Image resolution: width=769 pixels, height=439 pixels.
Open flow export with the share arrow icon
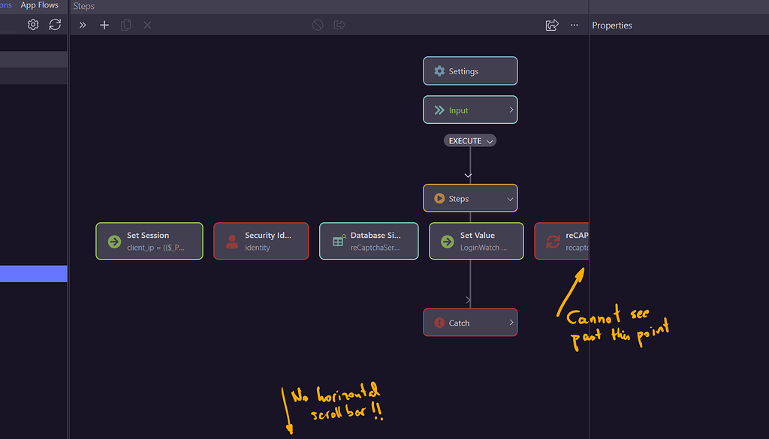(x=552, y=24)
